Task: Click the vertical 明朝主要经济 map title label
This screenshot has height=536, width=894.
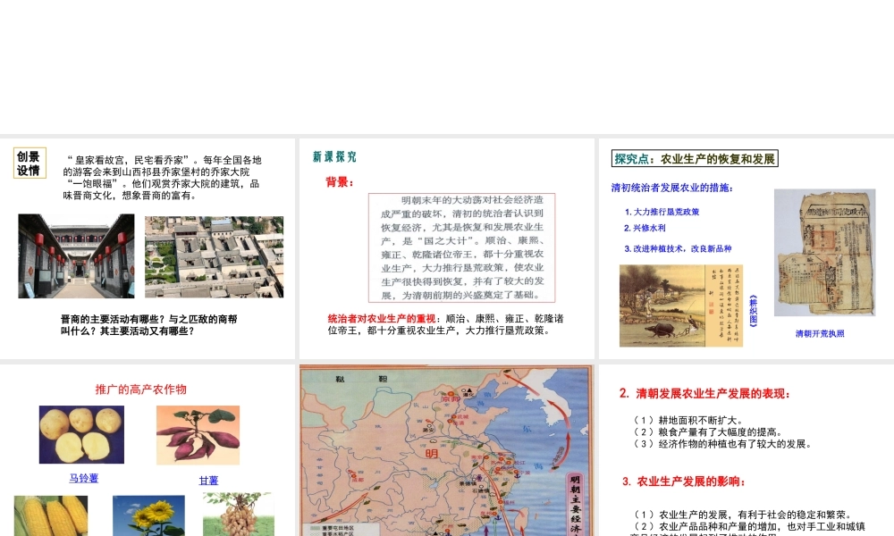Action: coord(575,504)
